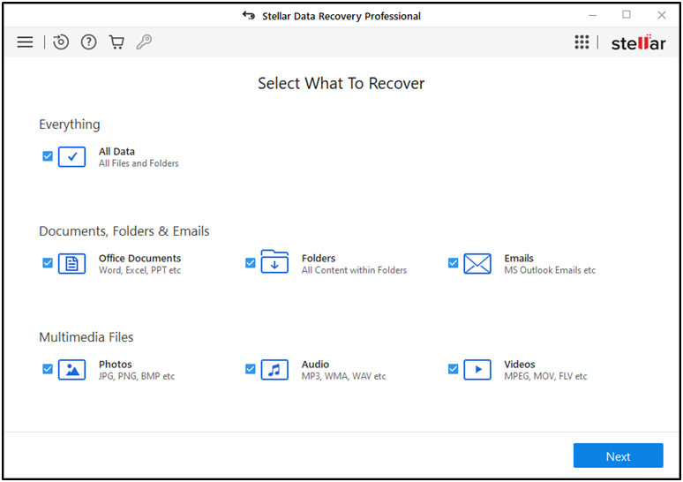Click the shopping cart buy icon
The width and height of the screenshot is (683, 482).
point(116,42)
